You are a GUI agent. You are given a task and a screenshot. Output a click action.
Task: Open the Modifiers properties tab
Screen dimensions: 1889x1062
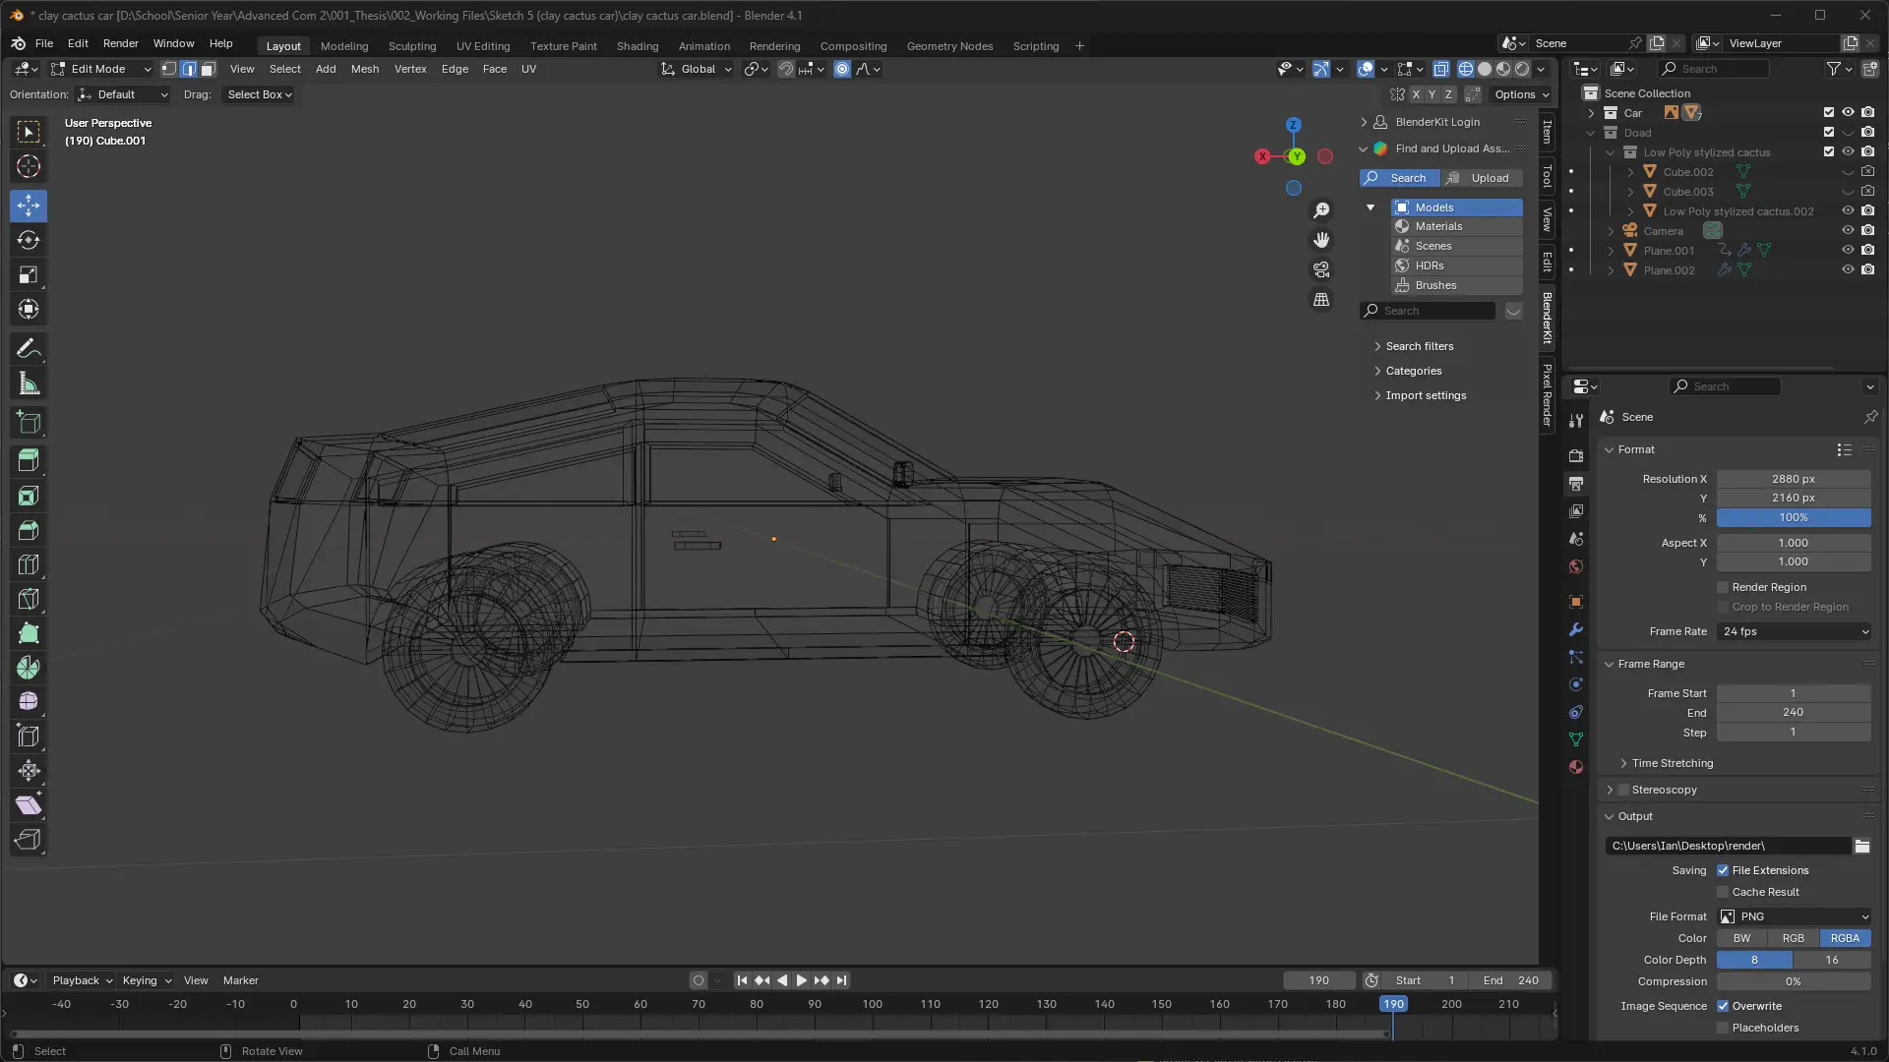point(1576,629)
